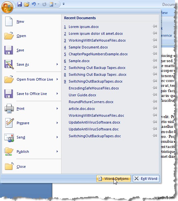Screen dimensions: 178x201
Task: Open Switching Out Backup Tapes.docx item 7
Action: pos(97,68)
